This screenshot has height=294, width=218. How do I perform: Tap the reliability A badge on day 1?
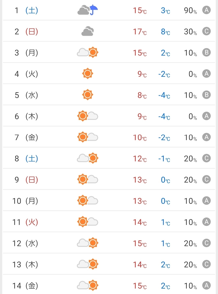pos(206,10)
